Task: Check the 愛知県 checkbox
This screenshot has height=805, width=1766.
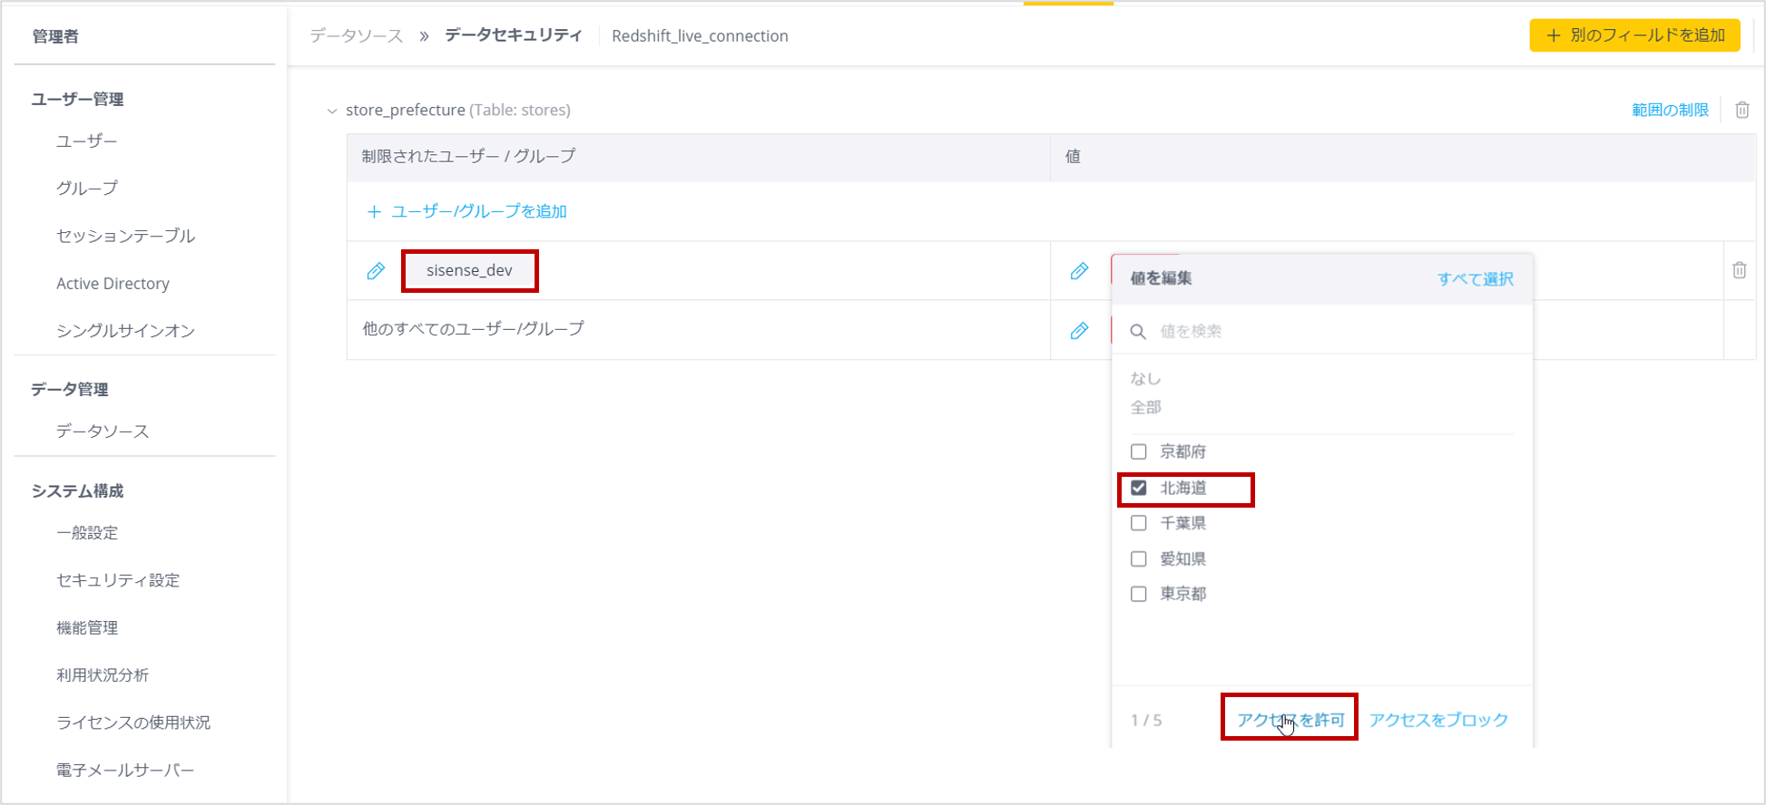Action: click(x=1138, y=558)
